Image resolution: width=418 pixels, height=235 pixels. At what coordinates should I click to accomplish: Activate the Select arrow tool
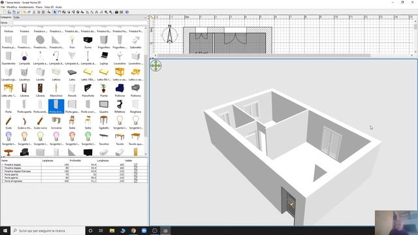(55, 12)
